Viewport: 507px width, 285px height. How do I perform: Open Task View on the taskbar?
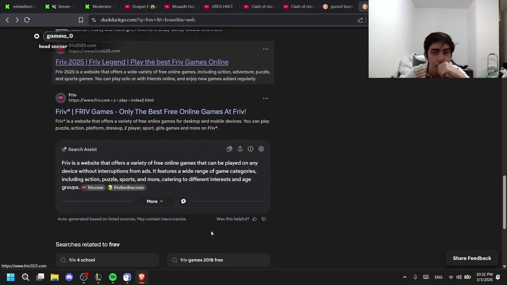40,277
